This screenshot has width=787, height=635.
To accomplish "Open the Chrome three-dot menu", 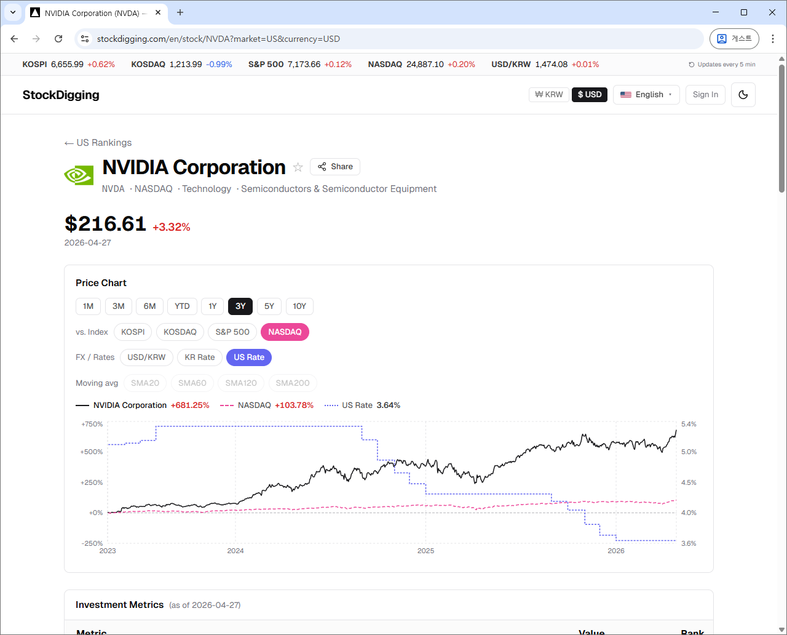I will pyautogui.click(x=773, y=39).
